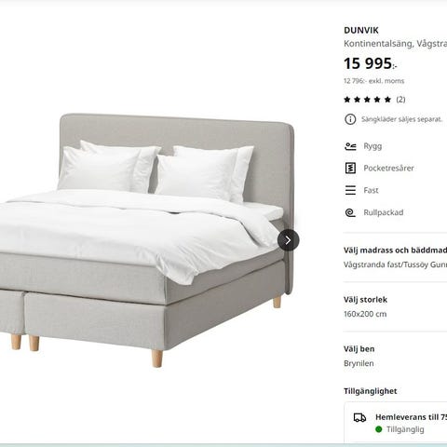The width and height of the screenshot is (447, 447).
Task: Click the Fast firmness lines icon
Action: click(350, 190)
